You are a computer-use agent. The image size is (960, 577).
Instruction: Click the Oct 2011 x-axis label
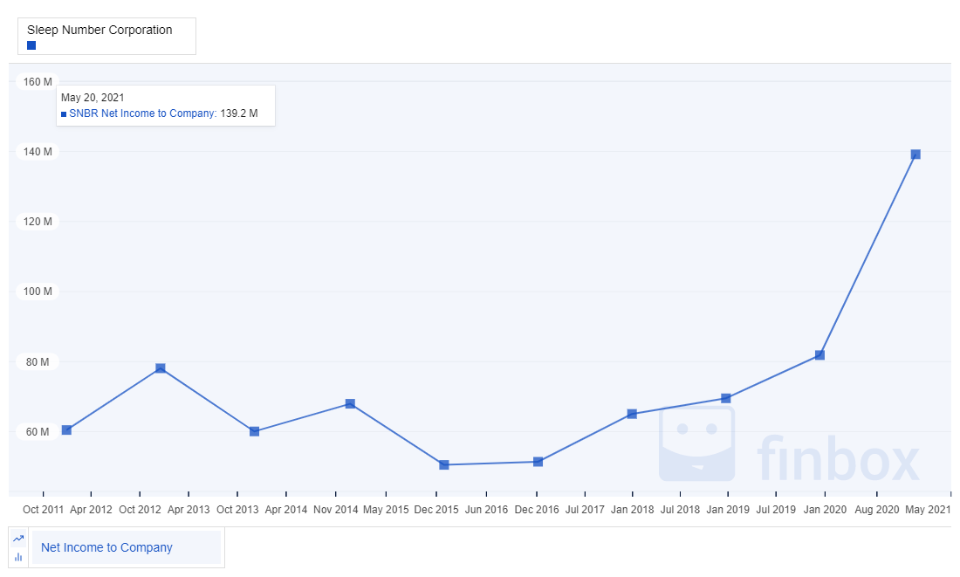pos(43,509)
